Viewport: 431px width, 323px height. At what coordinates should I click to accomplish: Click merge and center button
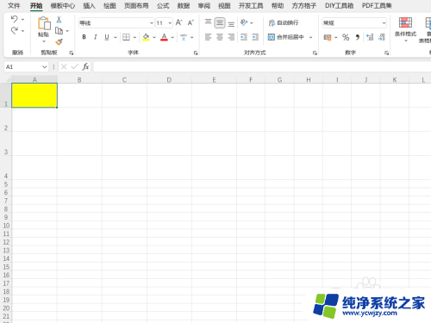[x=286, y=37]
